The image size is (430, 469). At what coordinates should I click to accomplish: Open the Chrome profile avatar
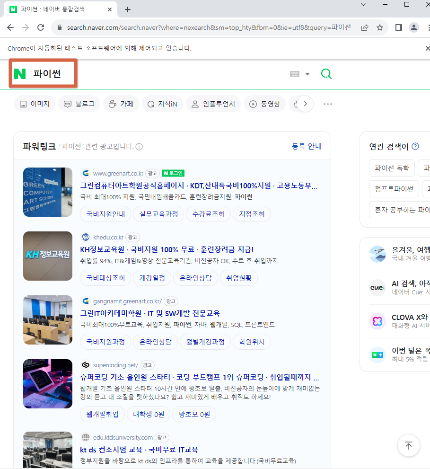point(414,27)
